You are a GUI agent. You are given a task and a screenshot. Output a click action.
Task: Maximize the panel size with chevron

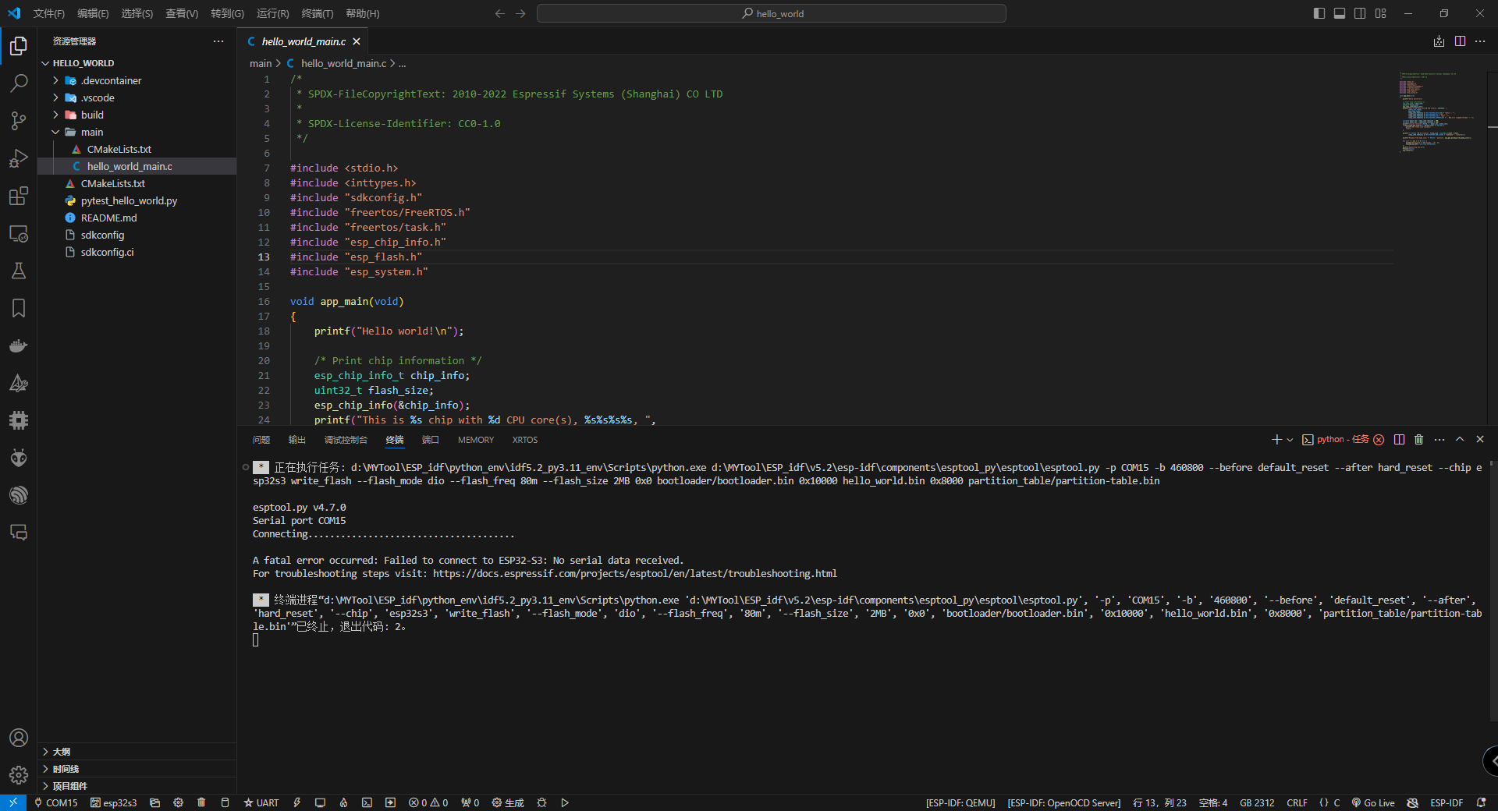coord(1460,440)
